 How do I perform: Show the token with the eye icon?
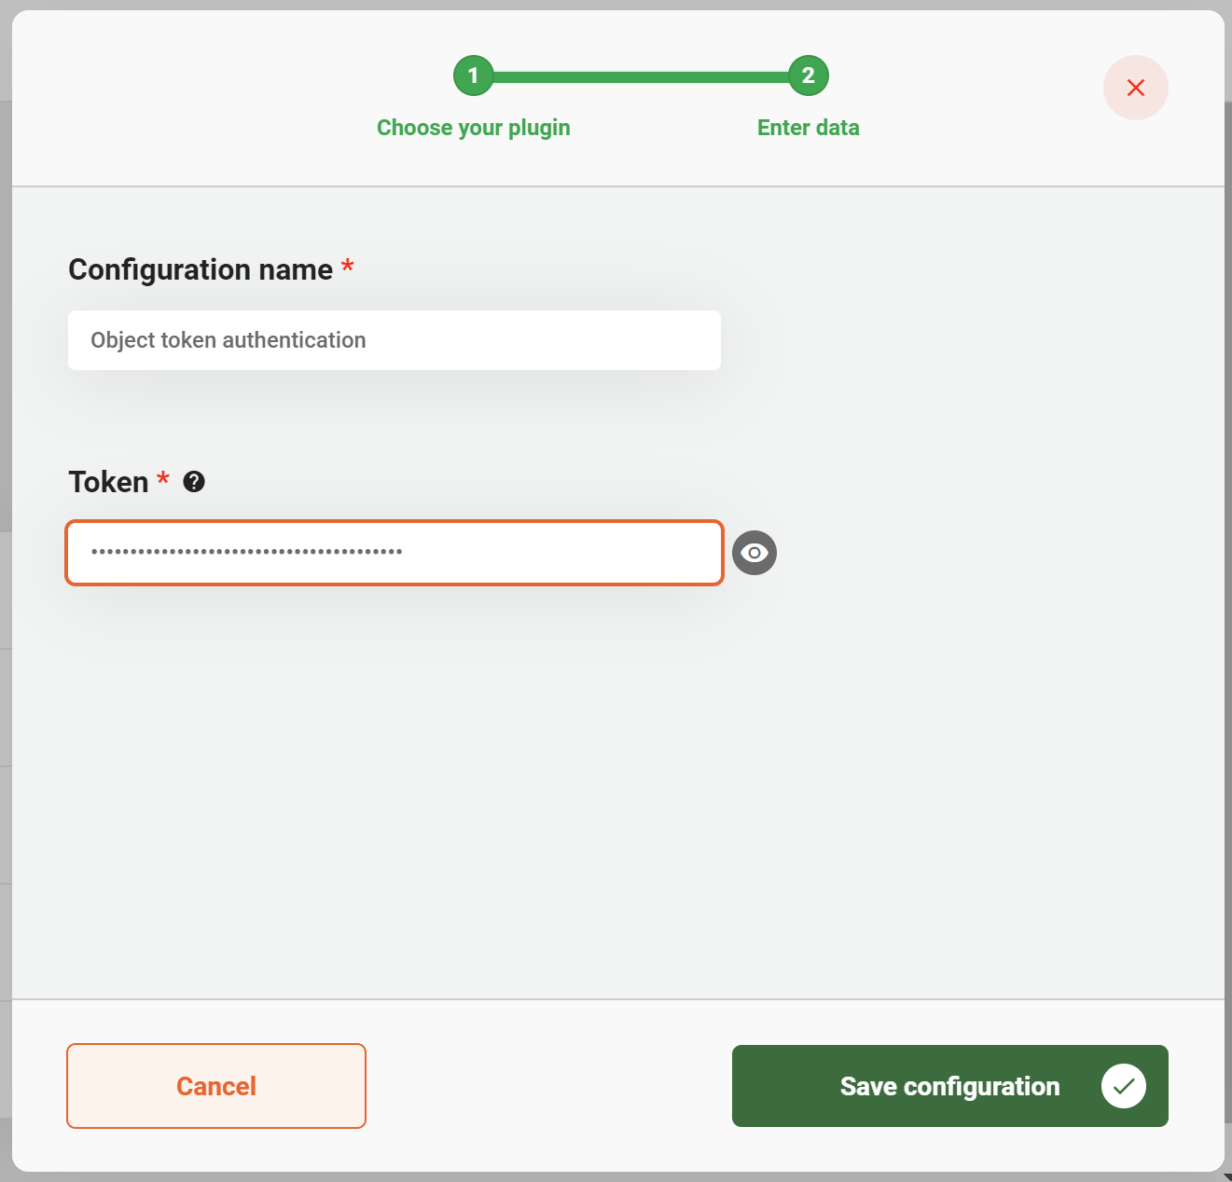(754, 553)
